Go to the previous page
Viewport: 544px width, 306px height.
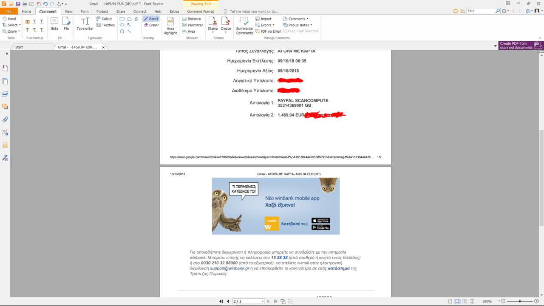click(228, 301)
